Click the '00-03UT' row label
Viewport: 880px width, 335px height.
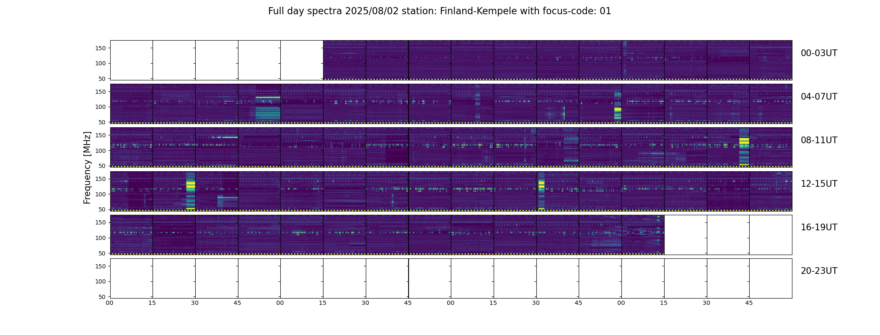click(x=819, y=53)
